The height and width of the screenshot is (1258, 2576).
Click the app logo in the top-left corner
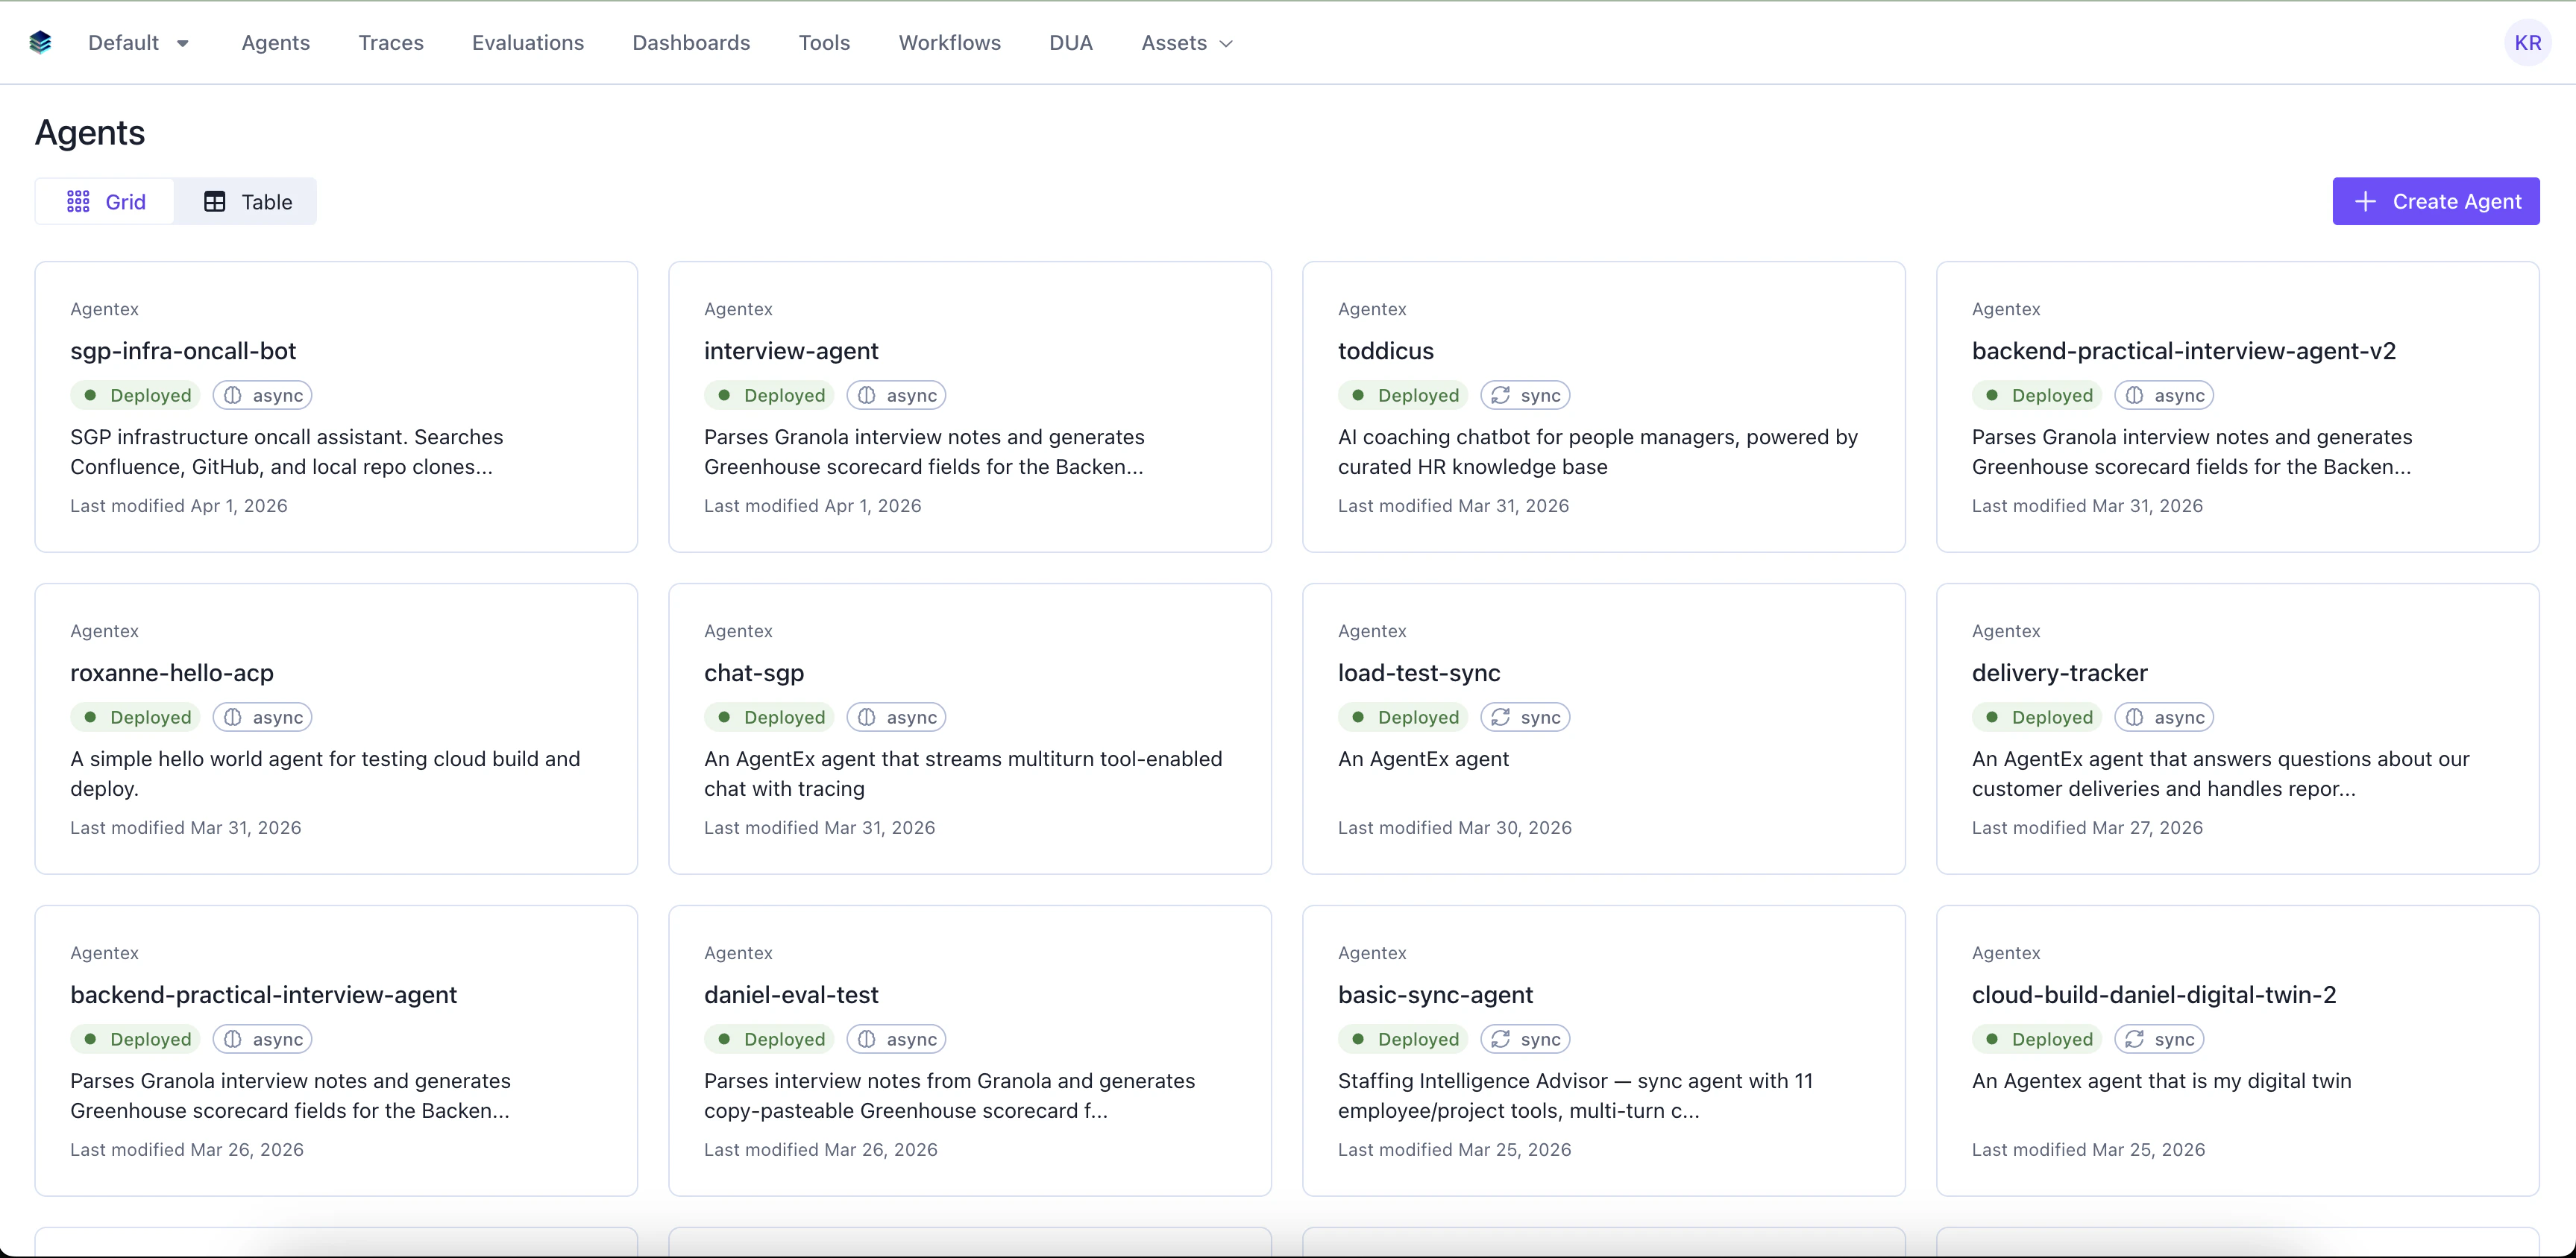pos(40,42)
